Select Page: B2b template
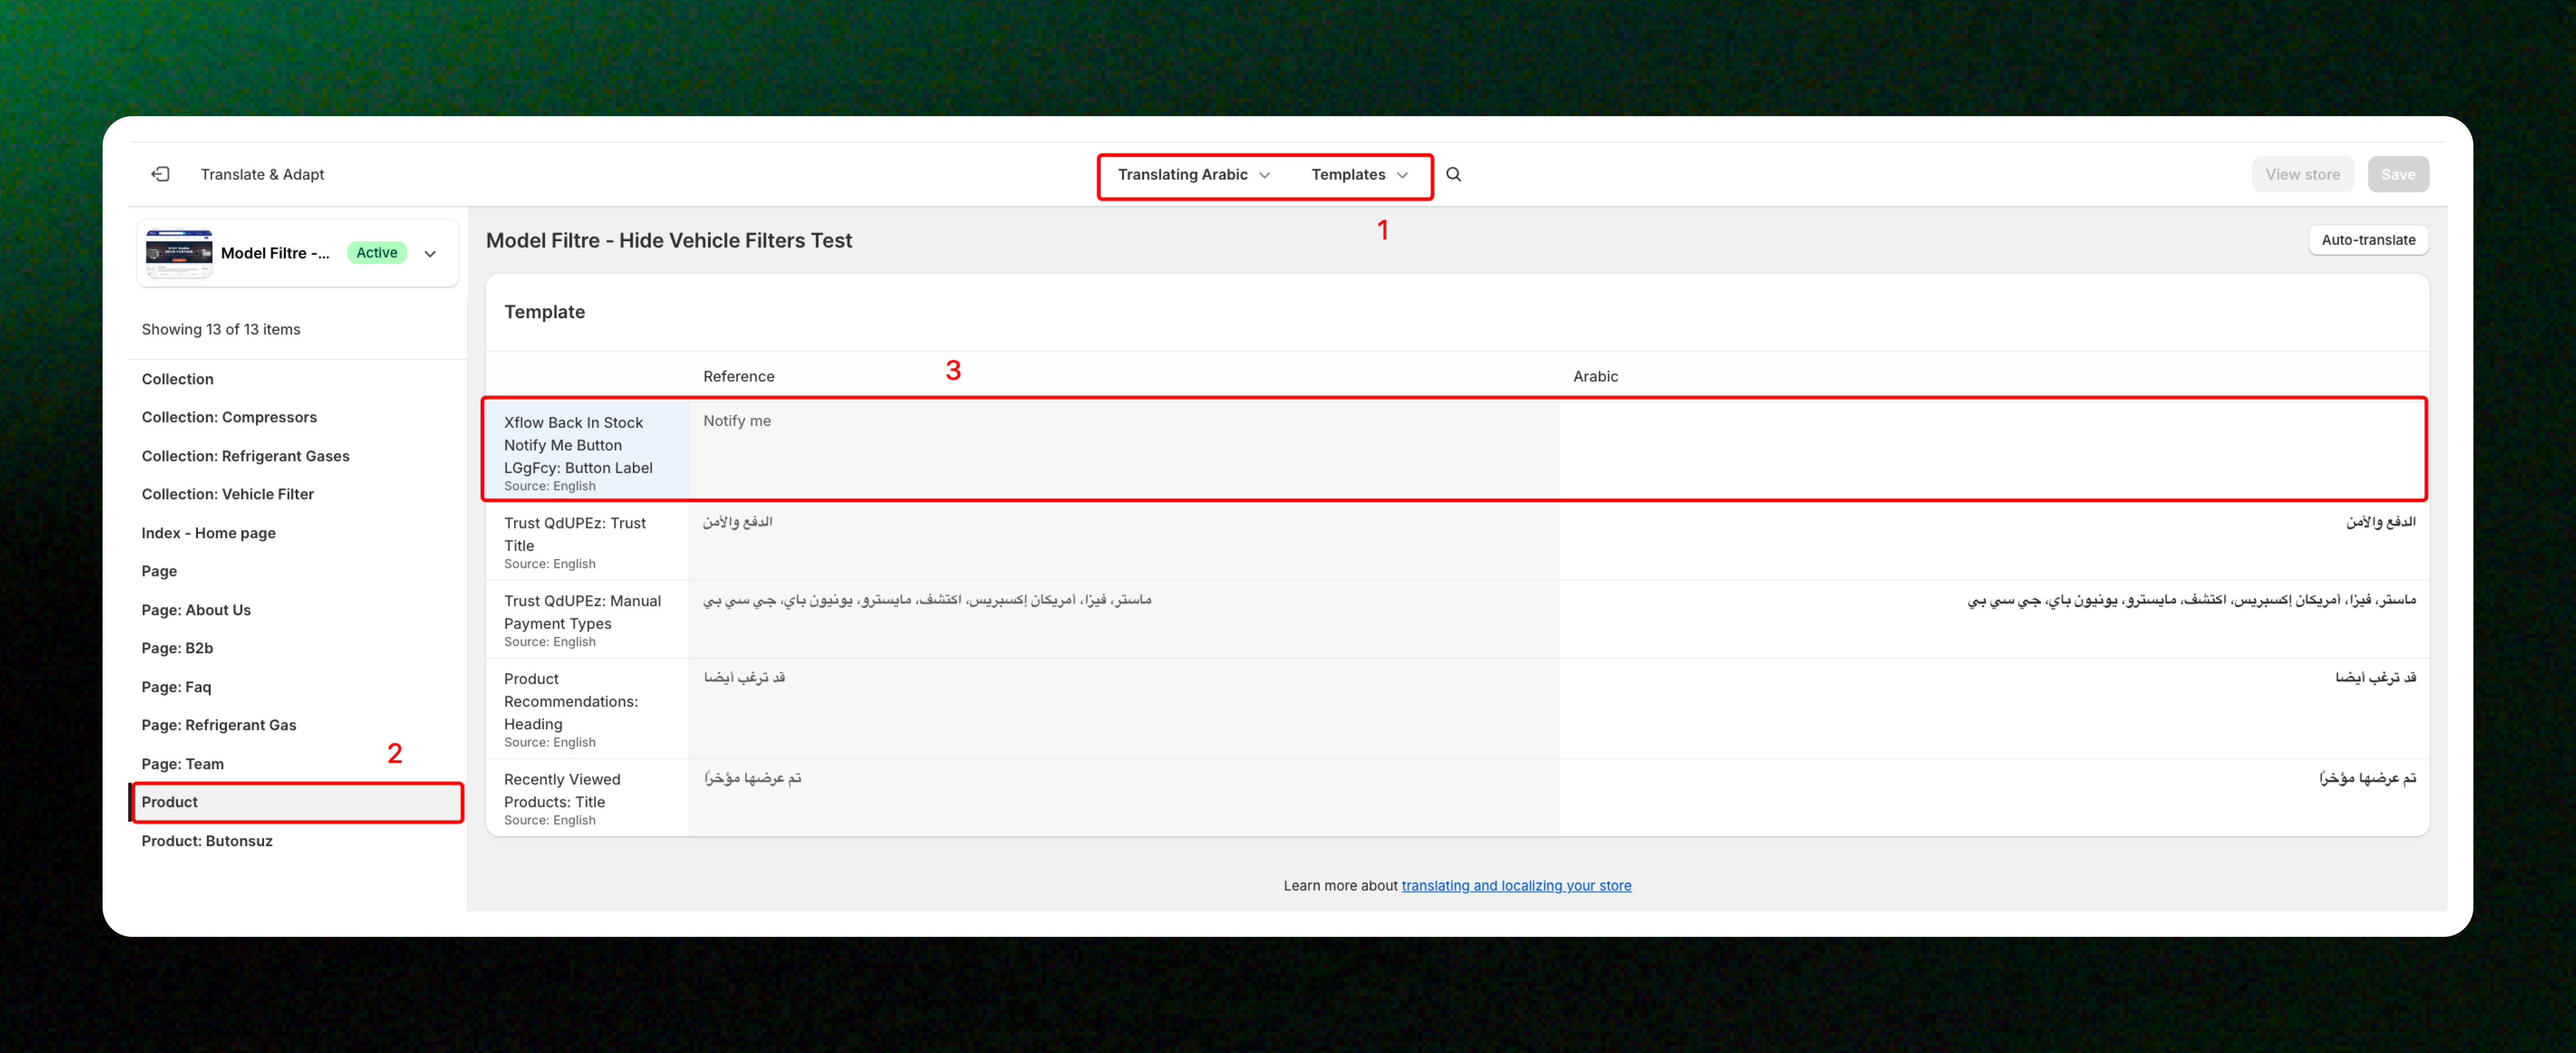 298,648
